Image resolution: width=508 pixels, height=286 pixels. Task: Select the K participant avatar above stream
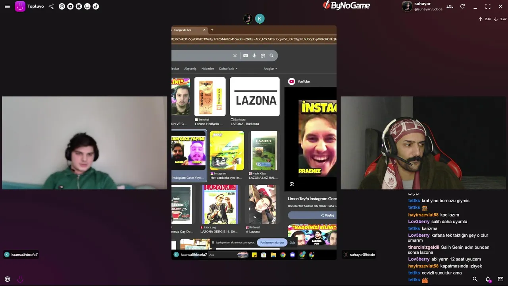[x=260, y=19]
